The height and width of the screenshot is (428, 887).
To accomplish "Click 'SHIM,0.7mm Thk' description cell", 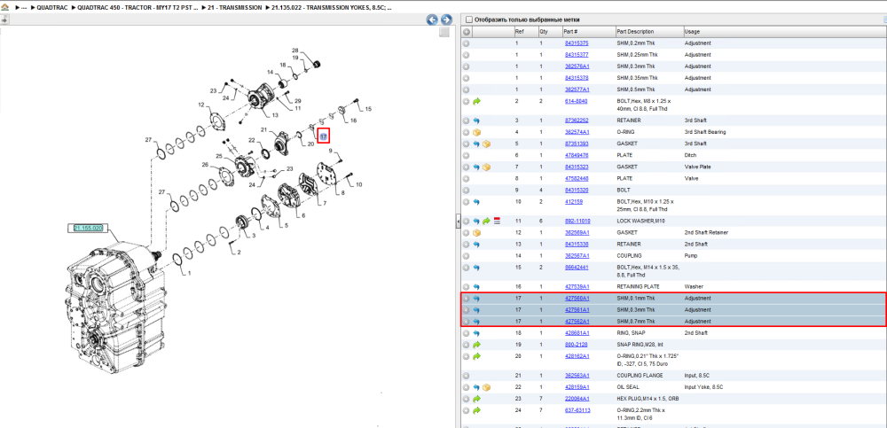I will [636, 321].
